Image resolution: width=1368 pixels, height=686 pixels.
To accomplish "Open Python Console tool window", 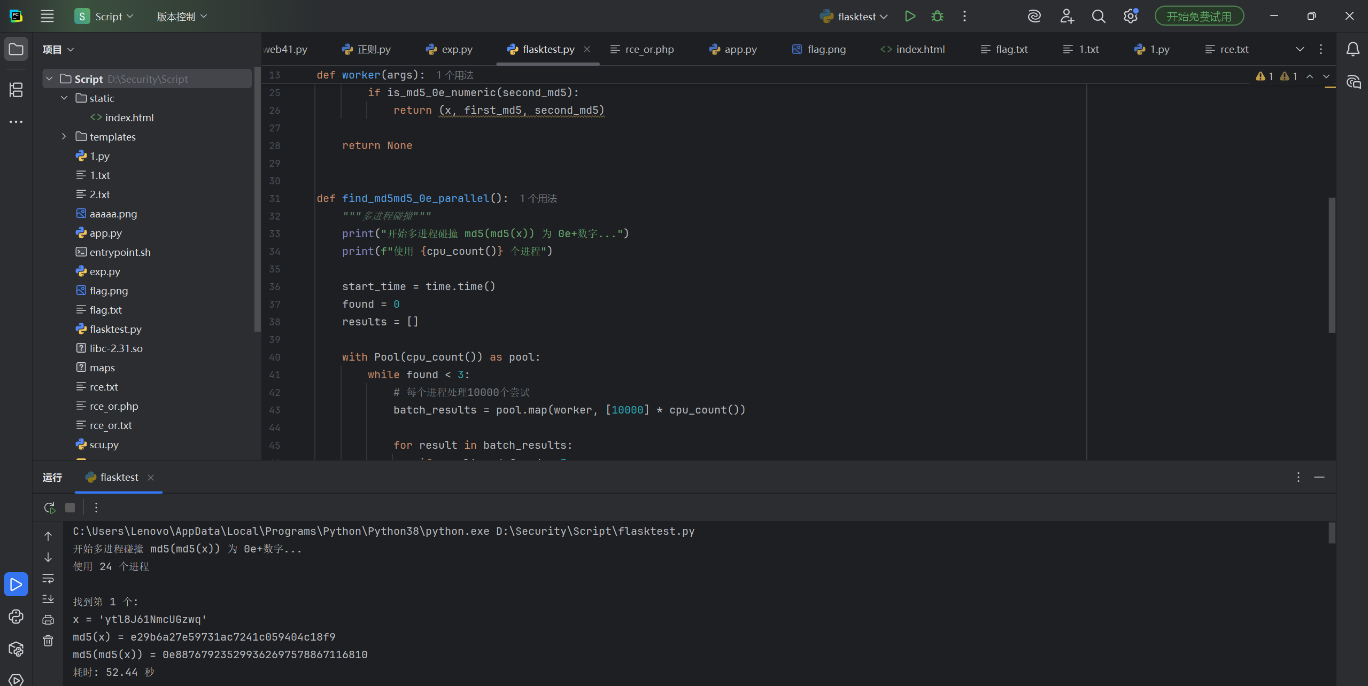I will pos(16,617).
